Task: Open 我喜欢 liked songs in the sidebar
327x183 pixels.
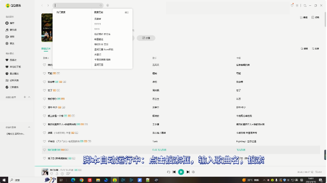Action: tap(11, 60)
